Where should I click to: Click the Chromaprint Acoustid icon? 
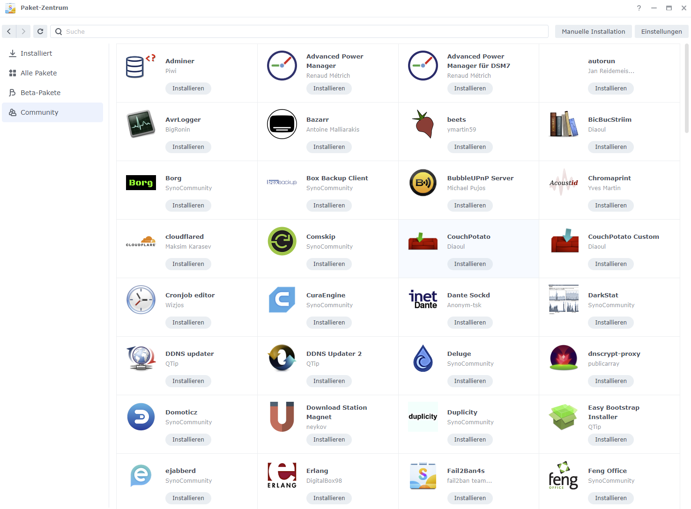564,183
